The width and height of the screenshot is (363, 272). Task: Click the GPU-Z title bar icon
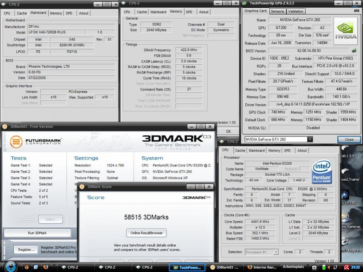coord(244,3)
